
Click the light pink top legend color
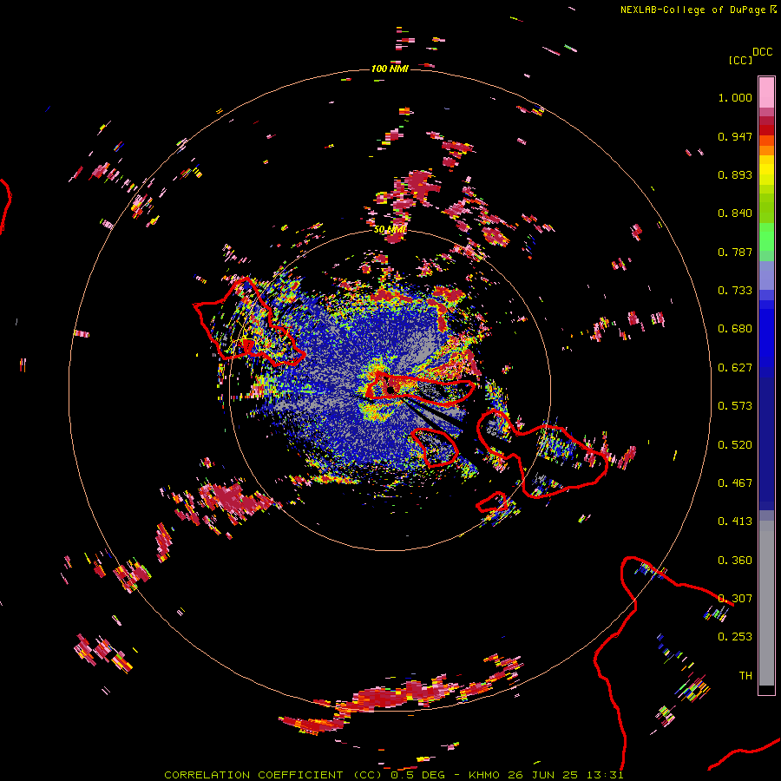[x=766, y=92]
